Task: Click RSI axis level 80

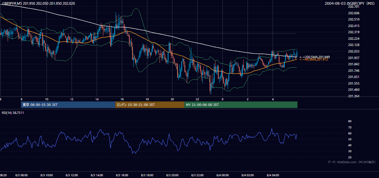Action: coord(350,121)
